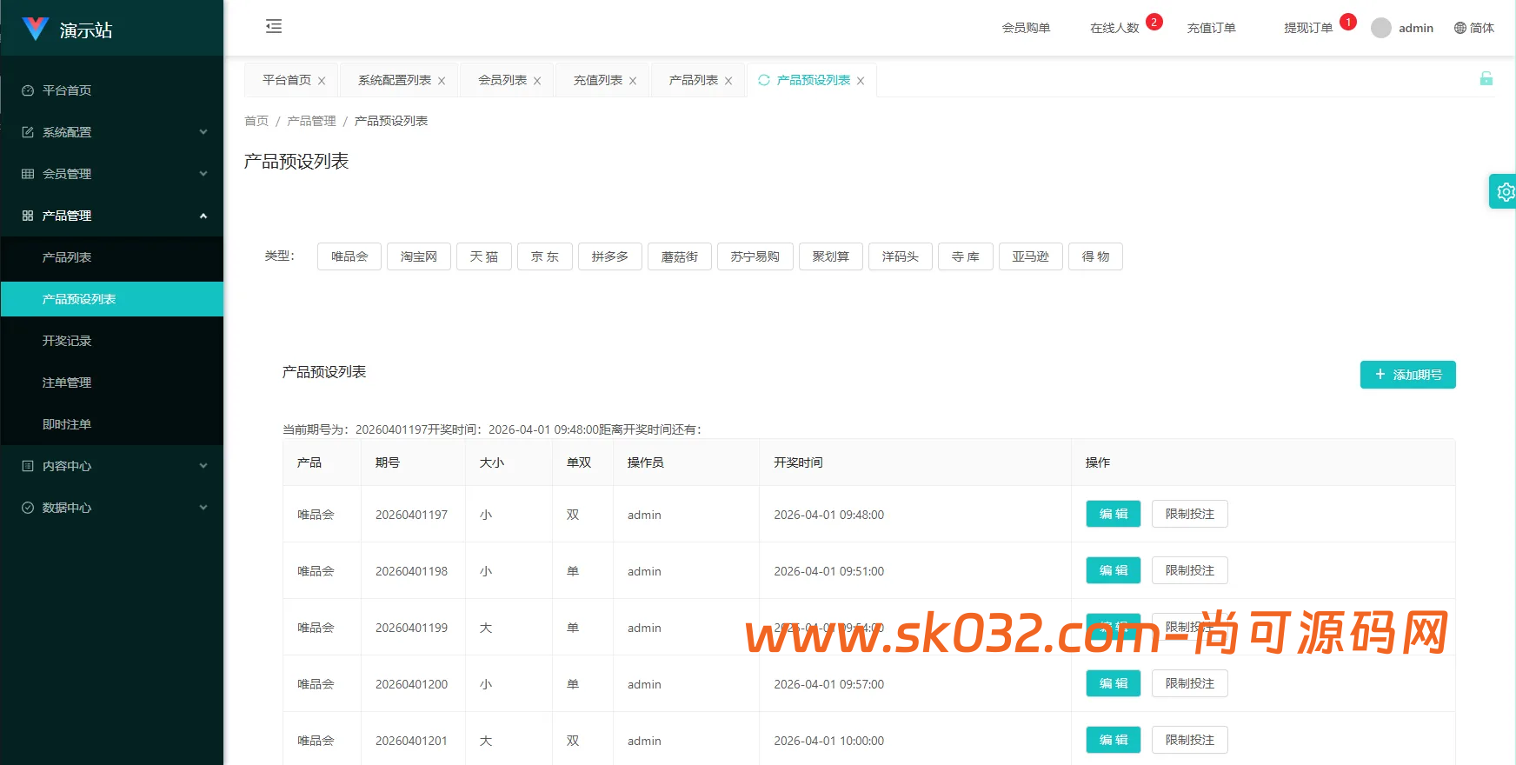Image resolution: width=1516 pixels, height=765 pixels.
Task: Filter by type 寺库
Action: pyautogui.click(x=966, y=256)
